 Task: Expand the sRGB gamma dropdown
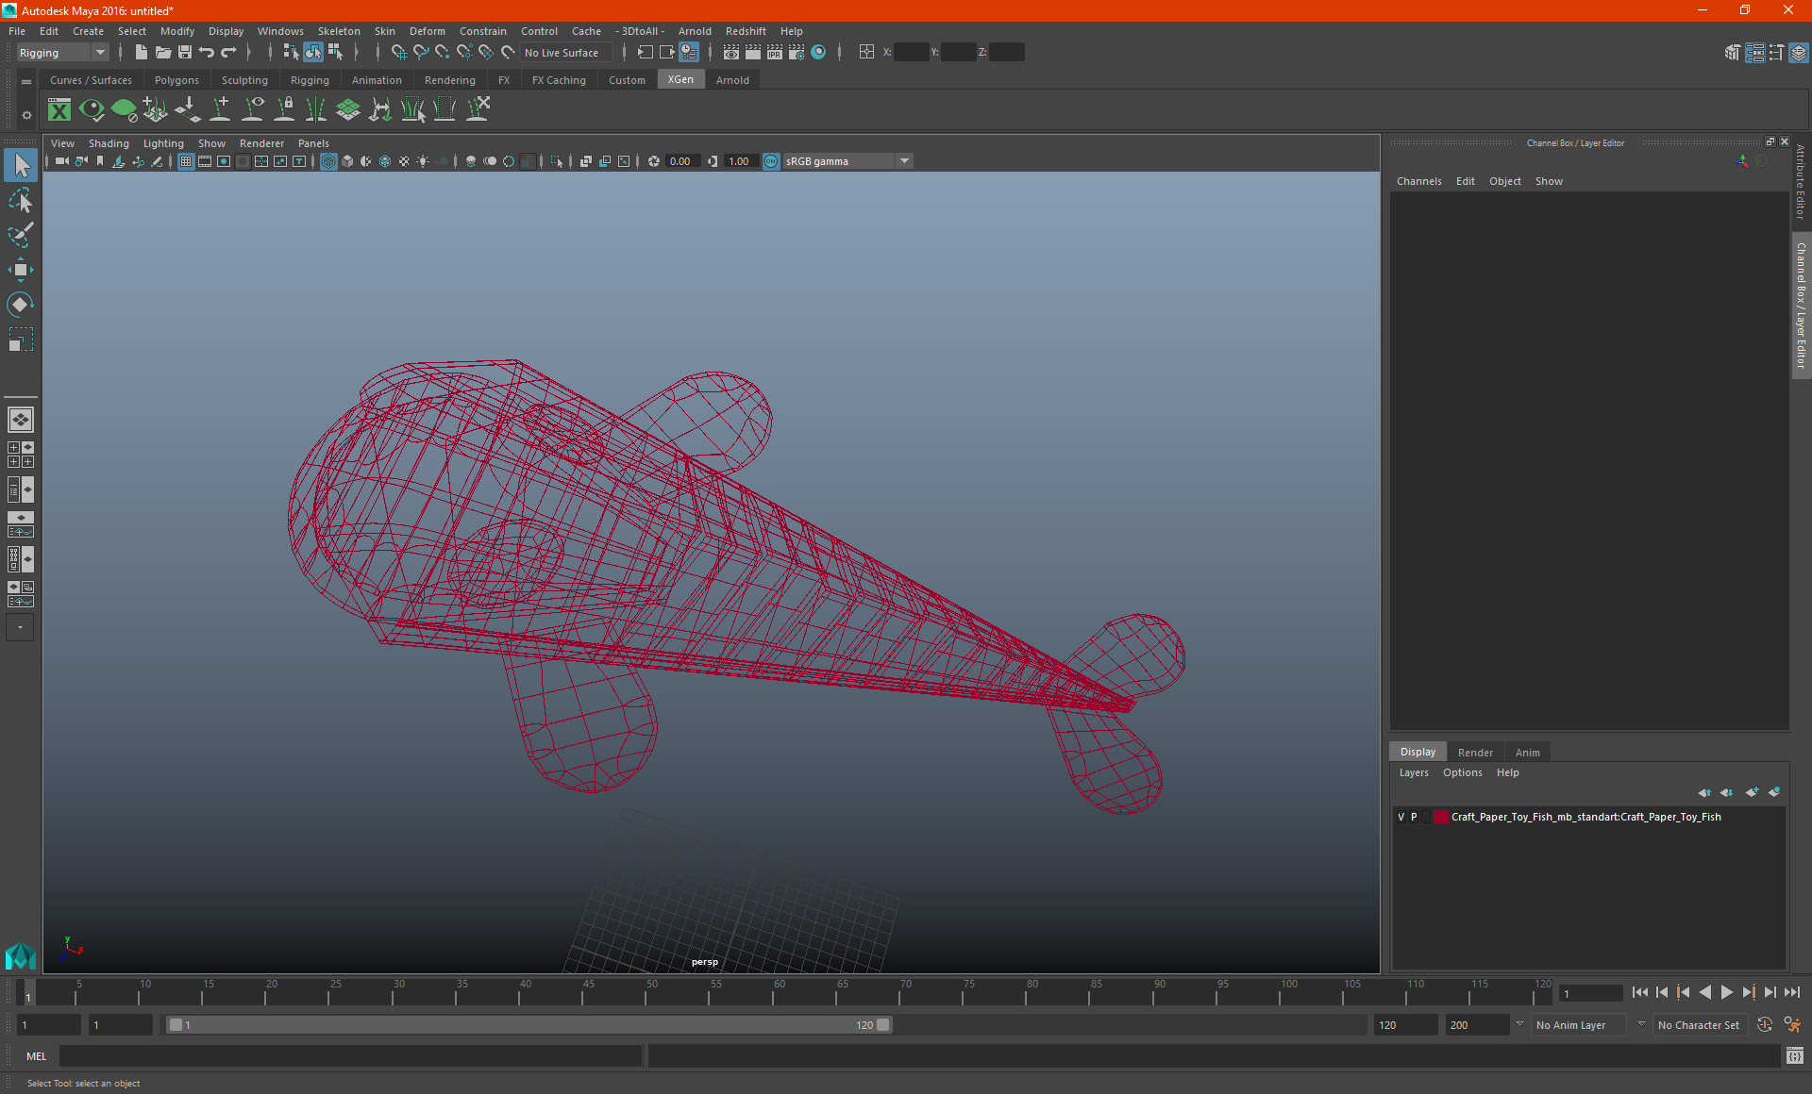tap(904, 161)
